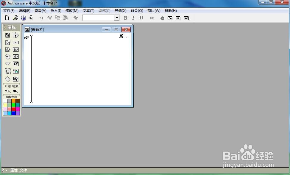This screenshot has height=175, width=290.
Task: Close the [未命名] flowline window
Action: (x=126, y=29)
